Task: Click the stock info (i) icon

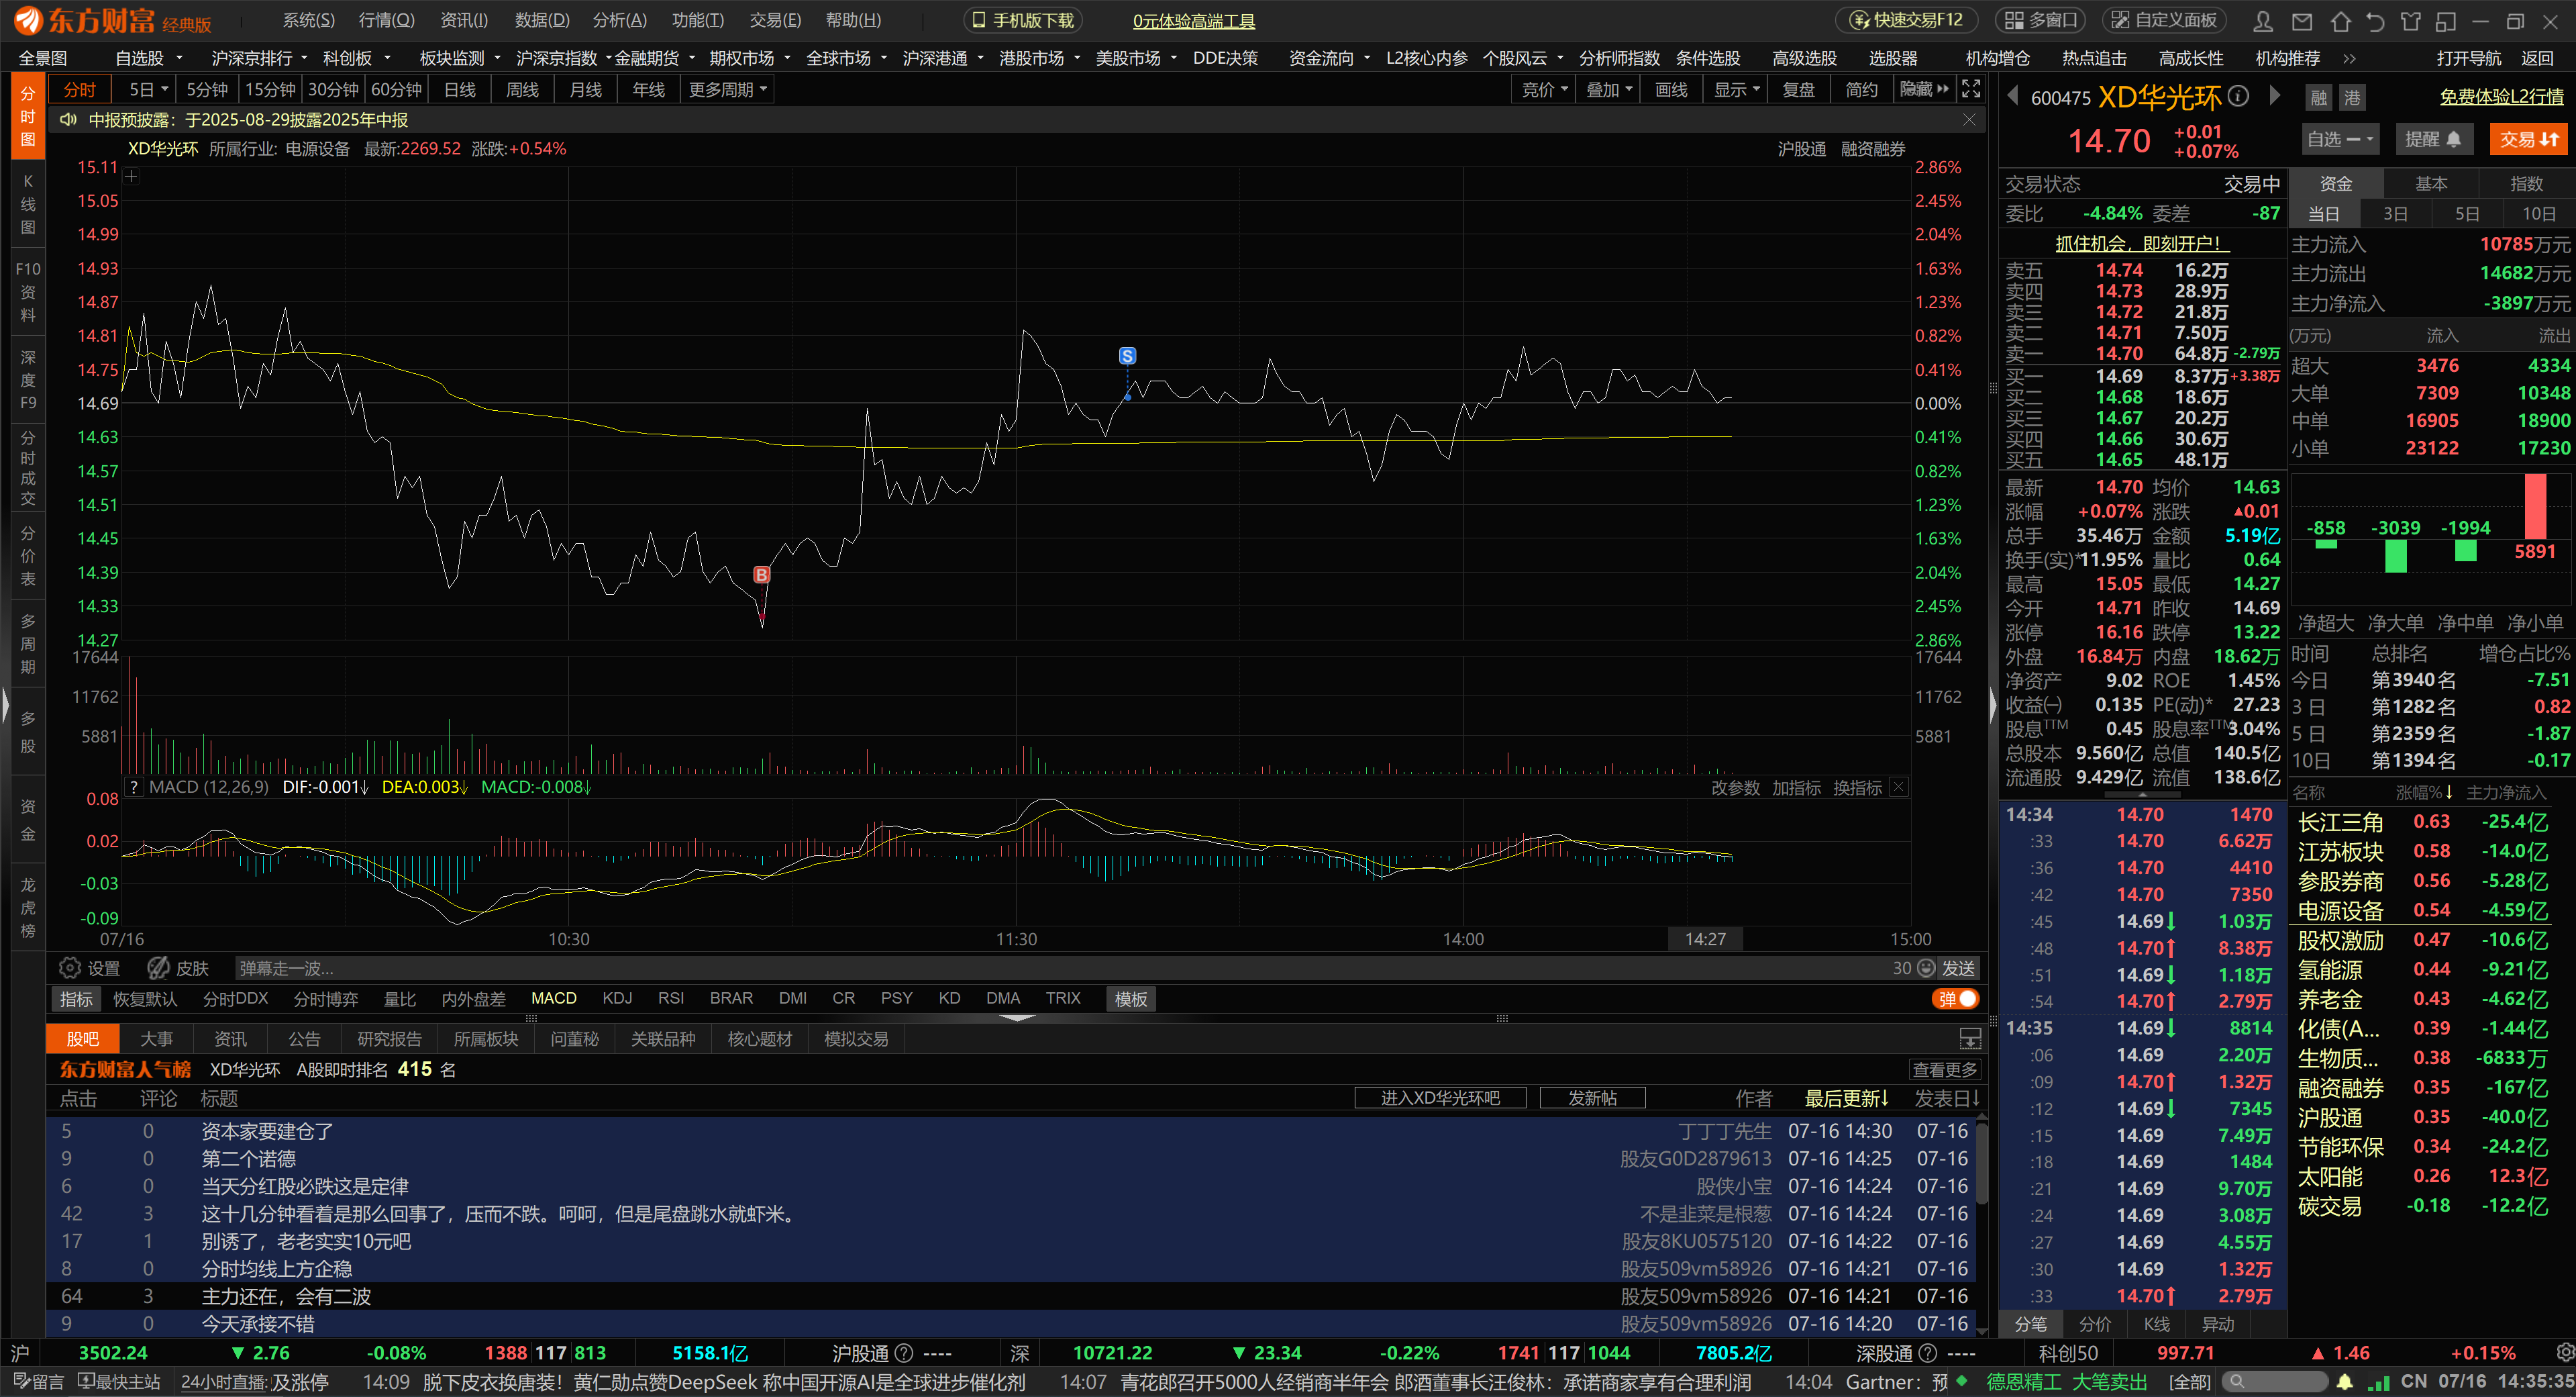Action: coord(2239,96)
